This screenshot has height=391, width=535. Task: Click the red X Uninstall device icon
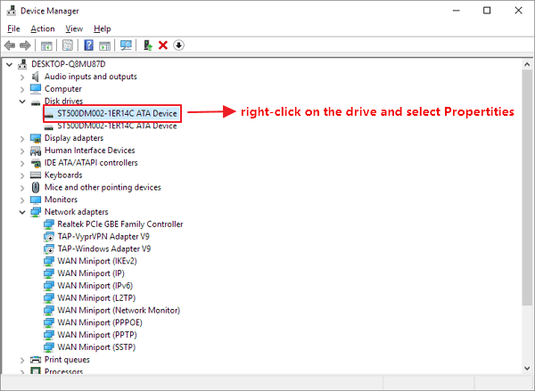click(163, 45)
